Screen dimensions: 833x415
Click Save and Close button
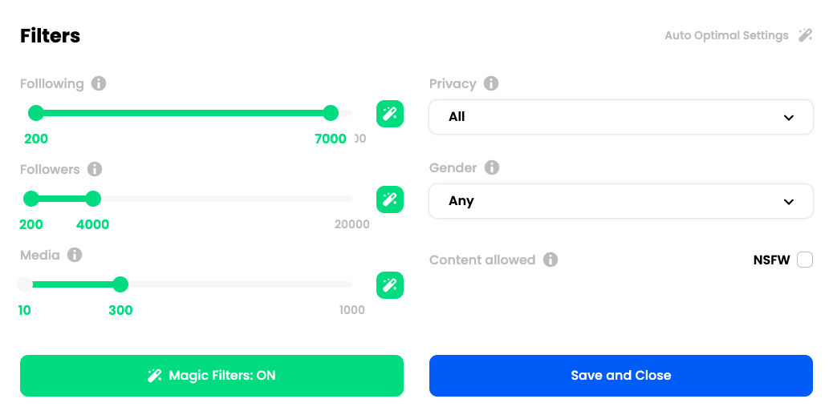(621, 376)
